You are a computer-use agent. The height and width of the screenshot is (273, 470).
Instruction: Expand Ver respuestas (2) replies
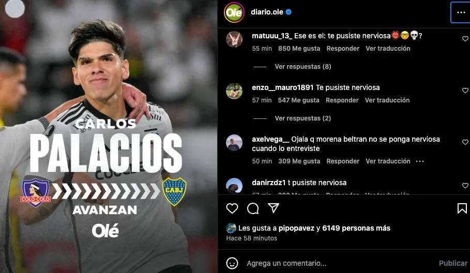point(303,118)
